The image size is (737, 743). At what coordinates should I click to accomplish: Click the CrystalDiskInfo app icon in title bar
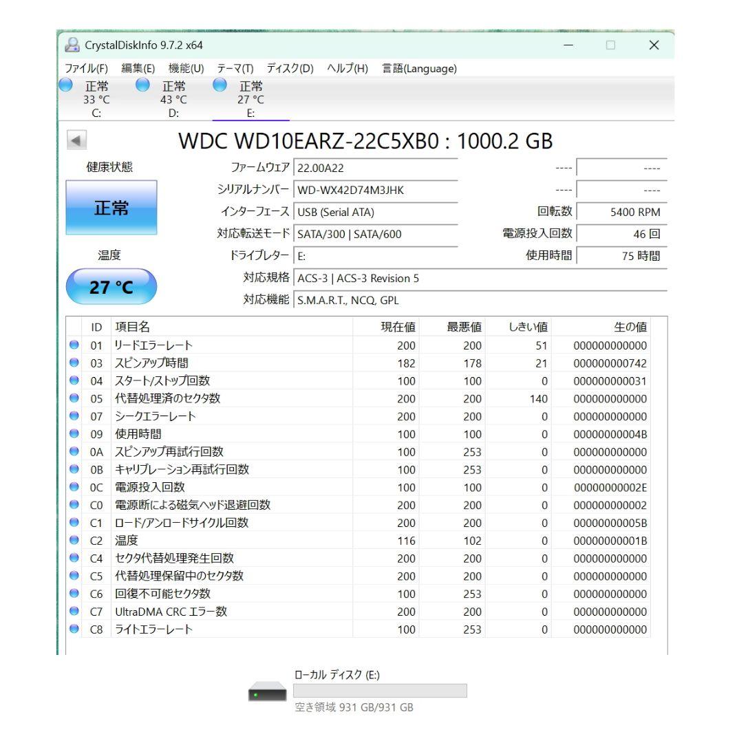(72, 45)
